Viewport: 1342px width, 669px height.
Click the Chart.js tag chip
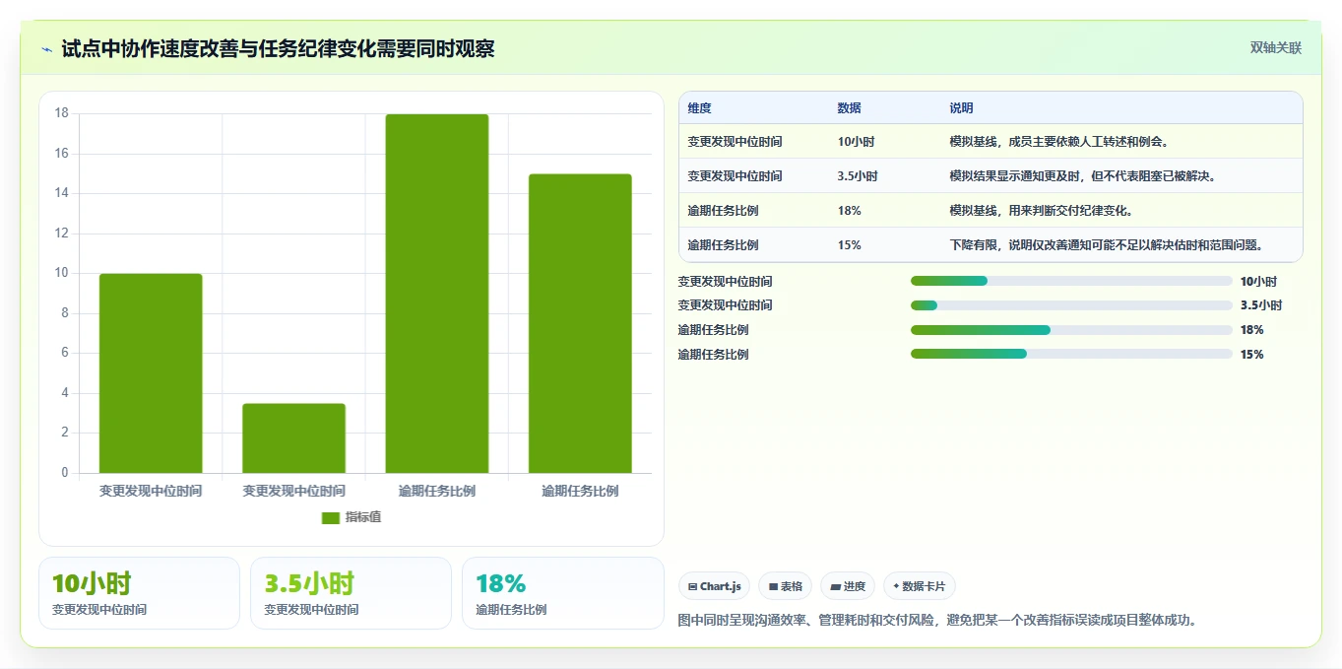[714, 586]
